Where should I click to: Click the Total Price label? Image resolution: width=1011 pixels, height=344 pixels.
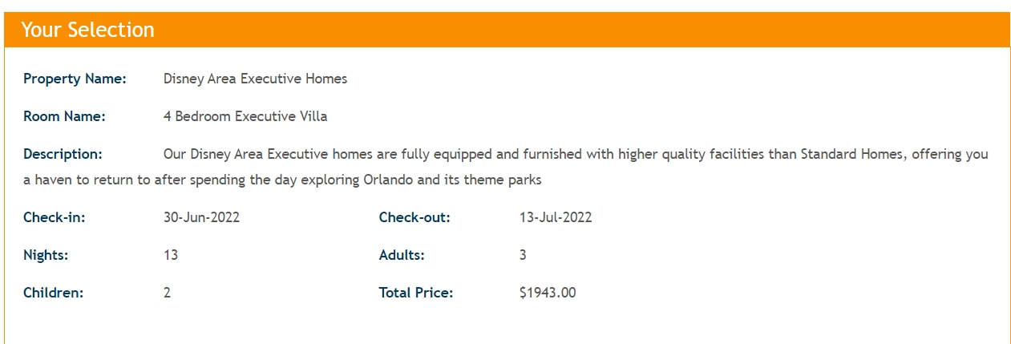[x=416, y=293]
